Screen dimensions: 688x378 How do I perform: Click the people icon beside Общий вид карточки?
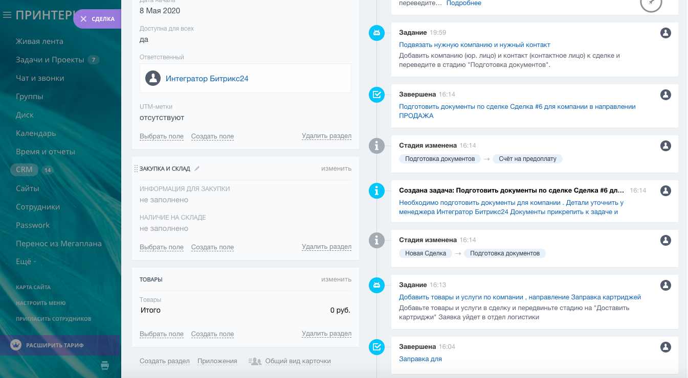(x=255, y=361)
